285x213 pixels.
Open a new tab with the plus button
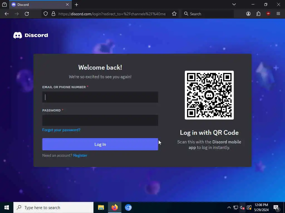76,5
